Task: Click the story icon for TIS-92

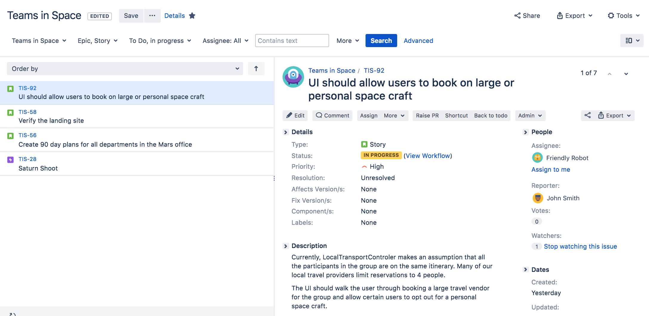Action: [10, 89]
